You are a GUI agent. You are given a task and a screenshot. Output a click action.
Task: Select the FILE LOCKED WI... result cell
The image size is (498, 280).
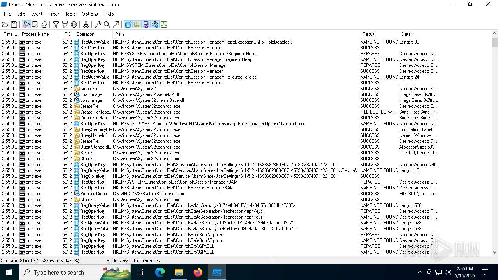pyautogui.click(x=379, y=112)
